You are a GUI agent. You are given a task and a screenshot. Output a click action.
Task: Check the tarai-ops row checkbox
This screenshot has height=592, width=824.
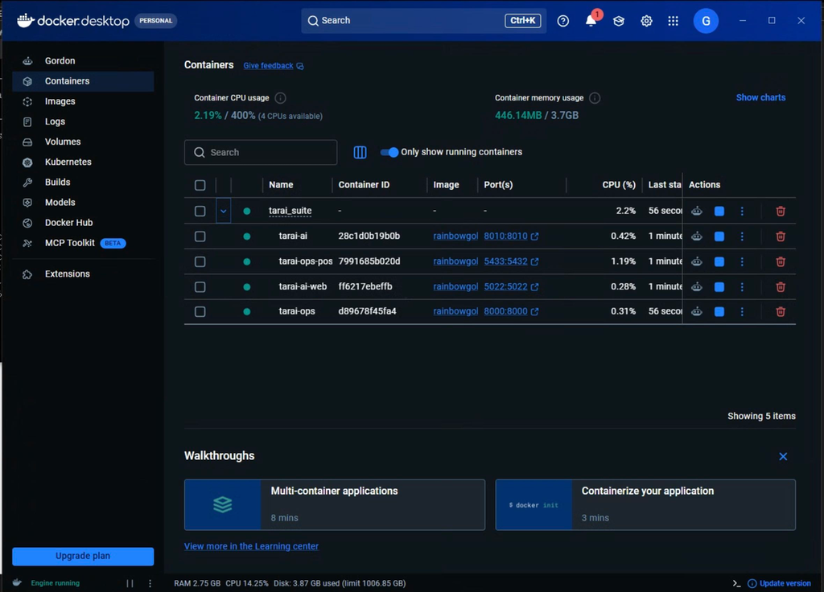[200, 311]
